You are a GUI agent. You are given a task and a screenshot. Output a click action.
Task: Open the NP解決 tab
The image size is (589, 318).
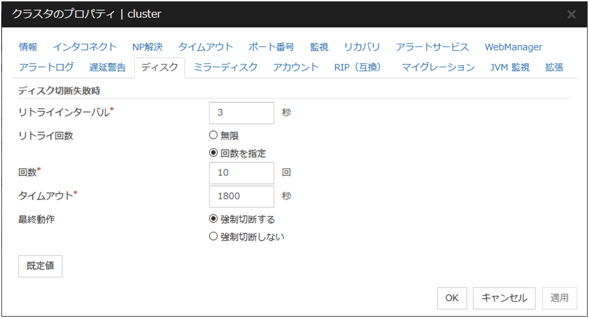click(x=147, y=47)
